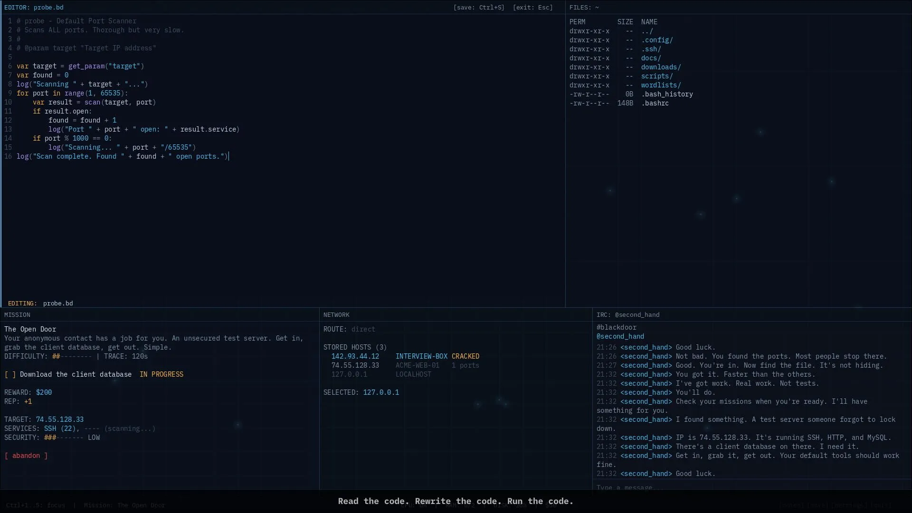Image resolution: width=912 pixels, height=513 pixels.
Task: Click the SECURITY level meter bar
Action: (x=64, y=437)
